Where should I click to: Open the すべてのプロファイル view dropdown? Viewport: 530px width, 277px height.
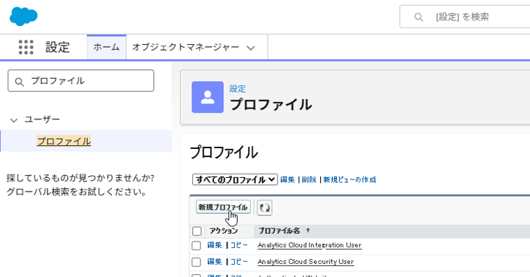(235, 179)
